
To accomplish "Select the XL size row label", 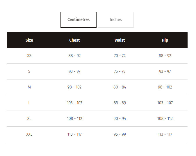I will (x=29, y=118).
